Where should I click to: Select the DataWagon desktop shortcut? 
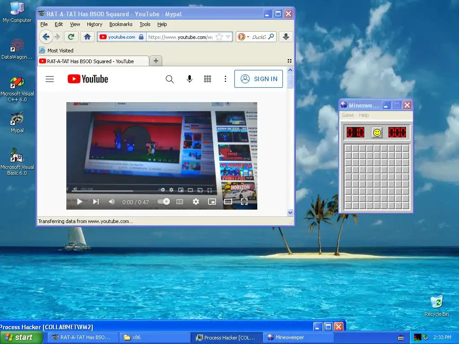coord(17,49)
